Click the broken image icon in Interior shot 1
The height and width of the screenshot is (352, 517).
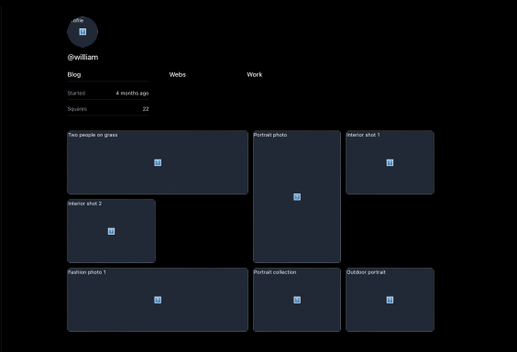pos(390,162)
